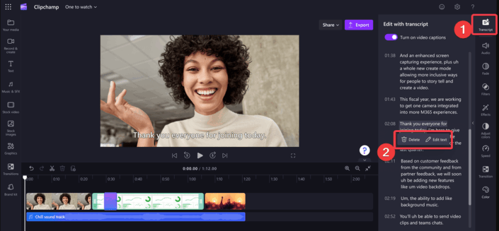Open Adjust colors tab
Image resolution: width=499 pixels, height=231 pixels.
point(485,131)
